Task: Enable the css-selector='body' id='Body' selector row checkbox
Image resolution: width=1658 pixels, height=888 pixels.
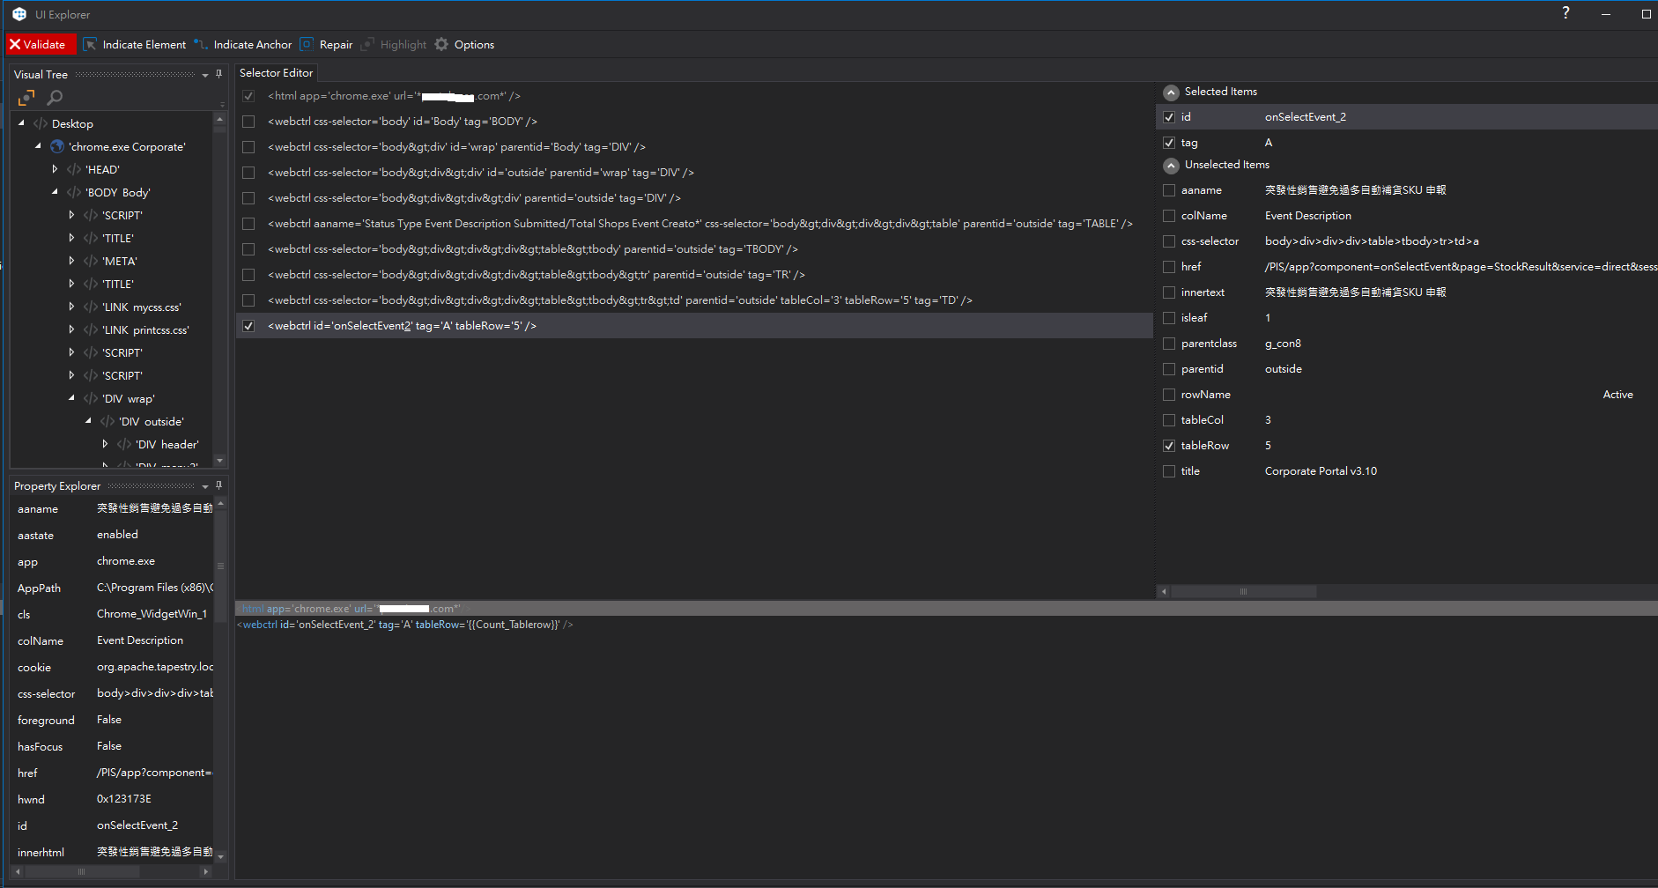Action: [248, 122]
